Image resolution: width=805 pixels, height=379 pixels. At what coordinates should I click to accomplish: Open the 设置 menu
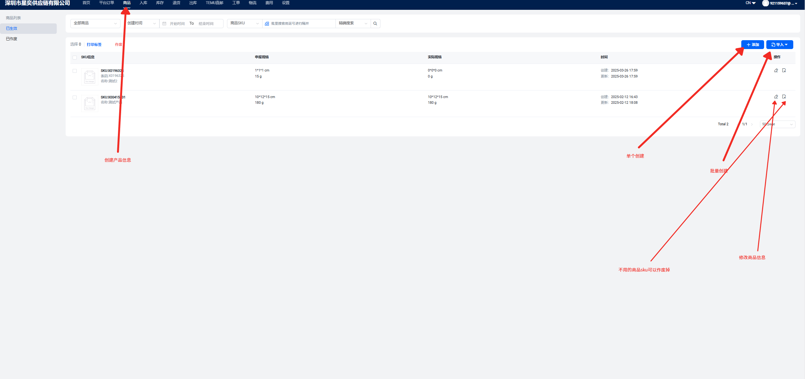286,3
